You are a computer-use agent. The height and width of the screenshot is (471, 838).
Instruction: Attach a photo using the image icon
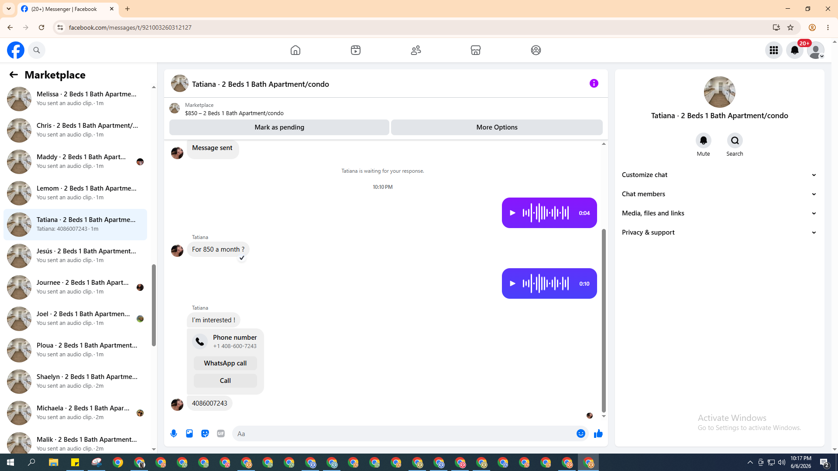click(x=189, y=433)
